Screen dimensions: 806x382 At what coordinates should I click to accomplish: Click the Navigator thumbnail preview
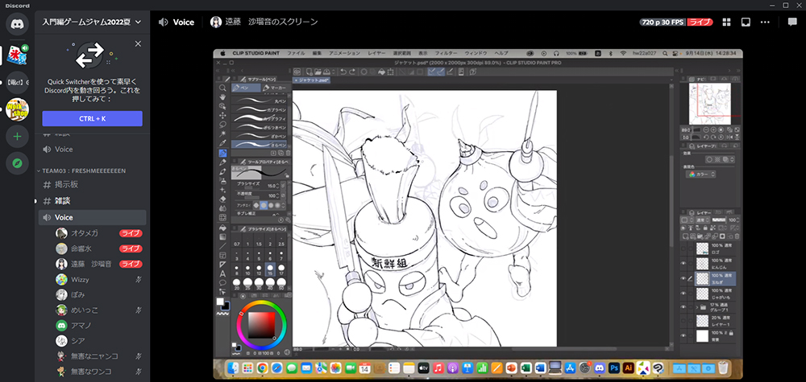pos(710,104)
